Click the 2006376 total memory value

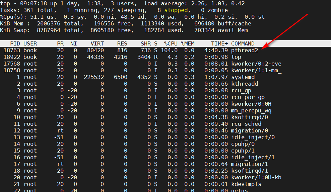[x=49, y=24]
